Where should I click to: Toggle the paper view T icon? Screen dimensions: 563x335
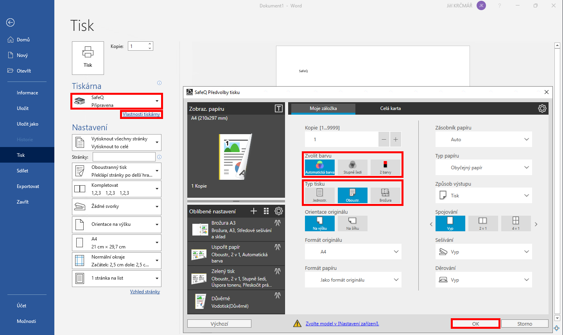pos(279,108)
